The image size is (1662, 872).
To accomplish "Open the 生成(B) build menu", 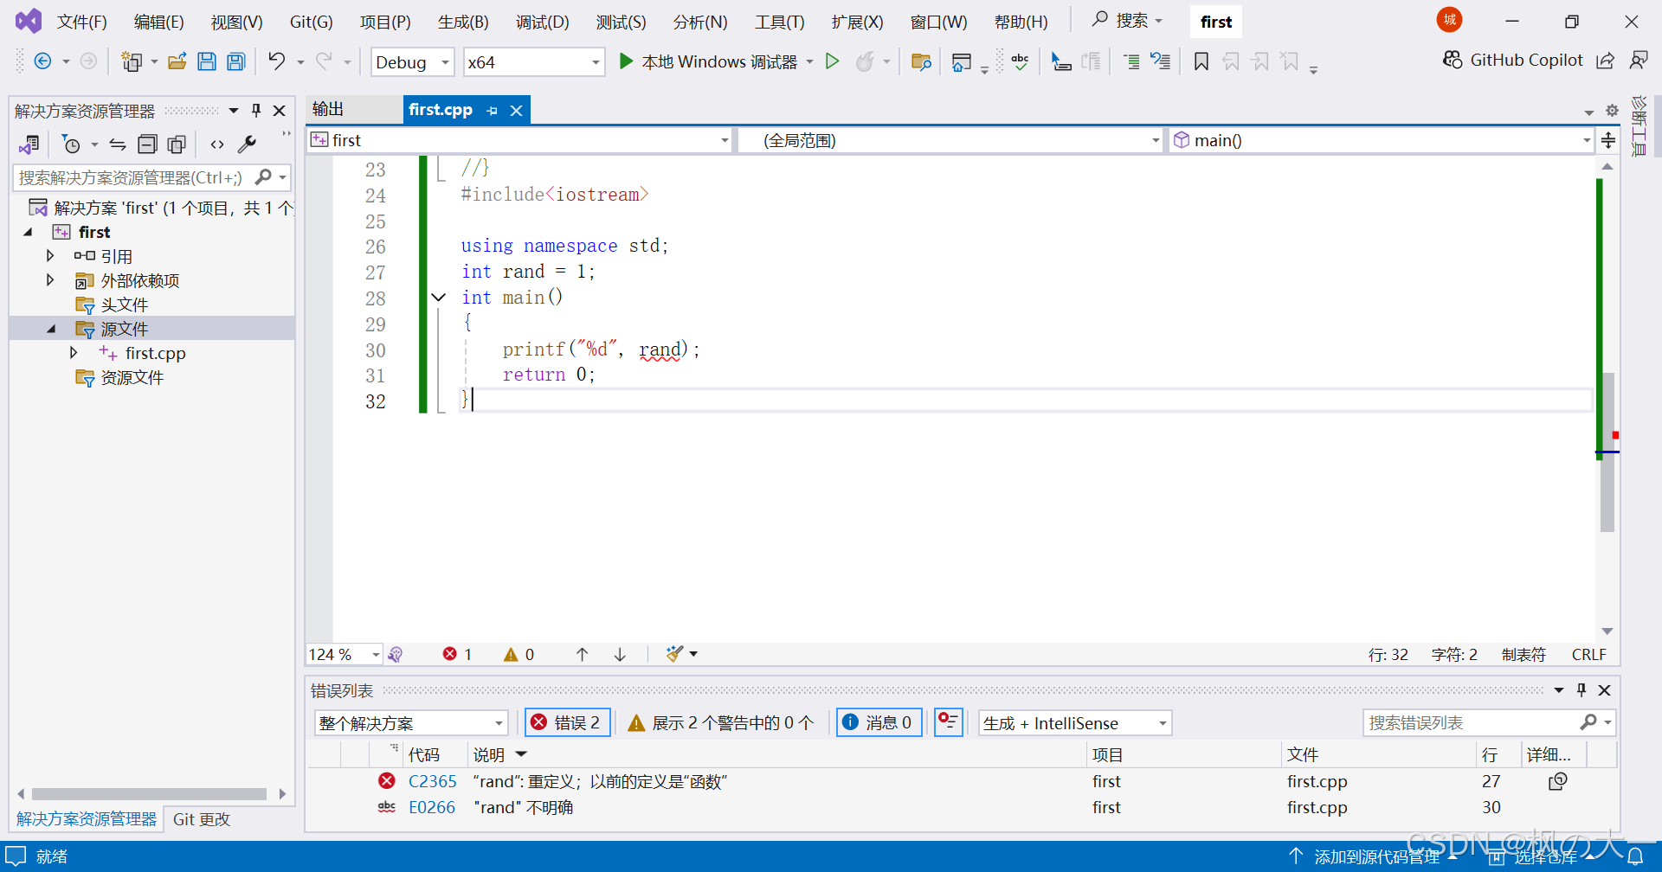I will [x=463, y=22].
